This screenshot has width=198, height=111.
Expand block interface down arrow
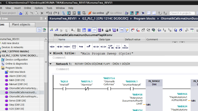point(182,42)
